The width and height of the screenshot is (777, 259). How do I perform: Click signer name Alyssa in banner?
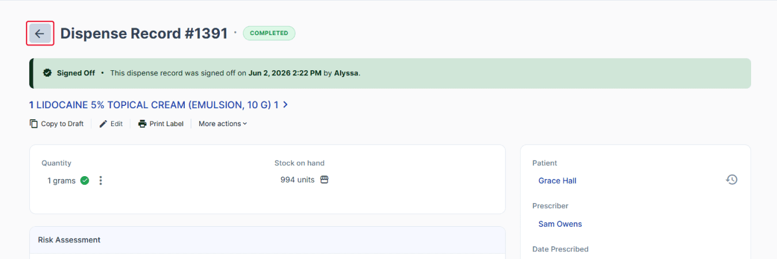346,73
